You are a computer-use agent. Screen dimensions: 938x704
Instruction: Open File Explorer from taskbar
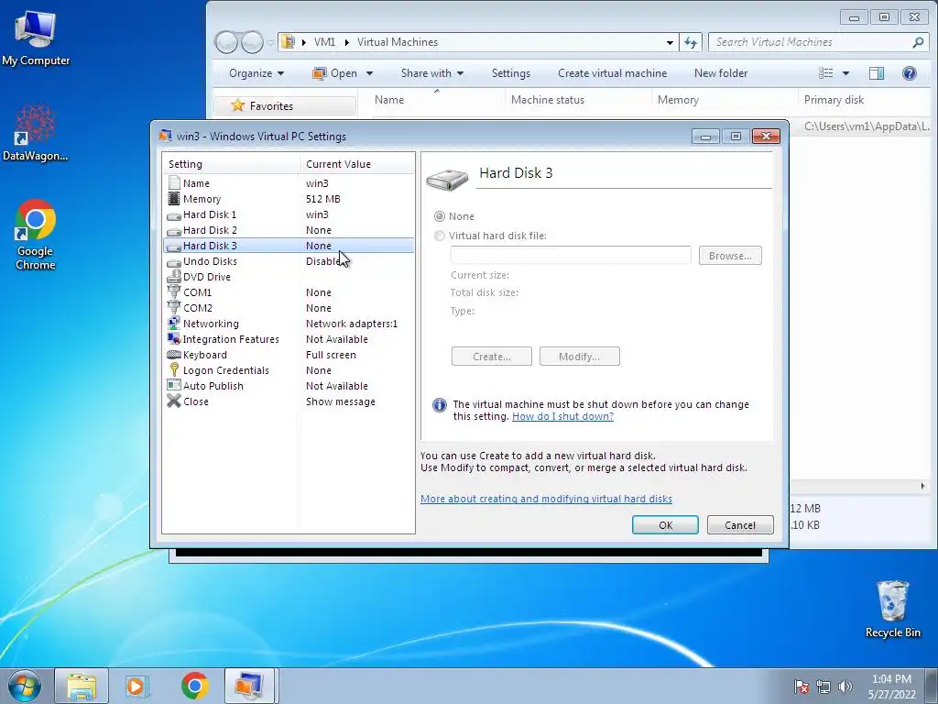coord(82,686)
